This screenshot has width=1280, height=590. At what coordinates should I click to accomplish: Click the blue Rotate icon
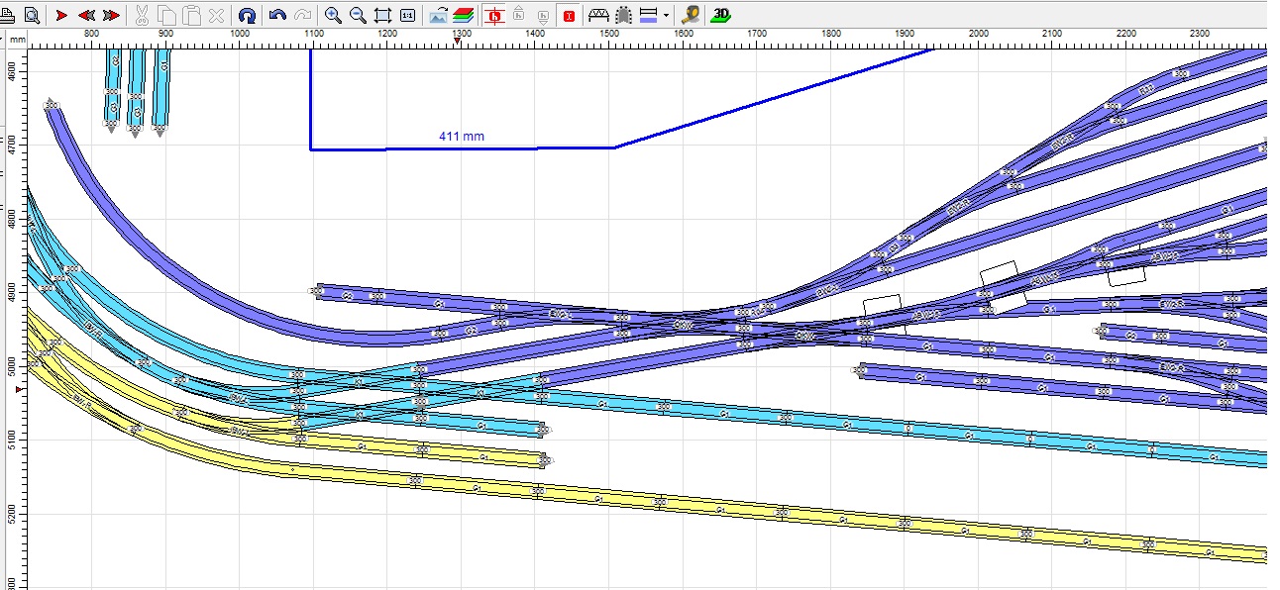[x=248, y=15]
